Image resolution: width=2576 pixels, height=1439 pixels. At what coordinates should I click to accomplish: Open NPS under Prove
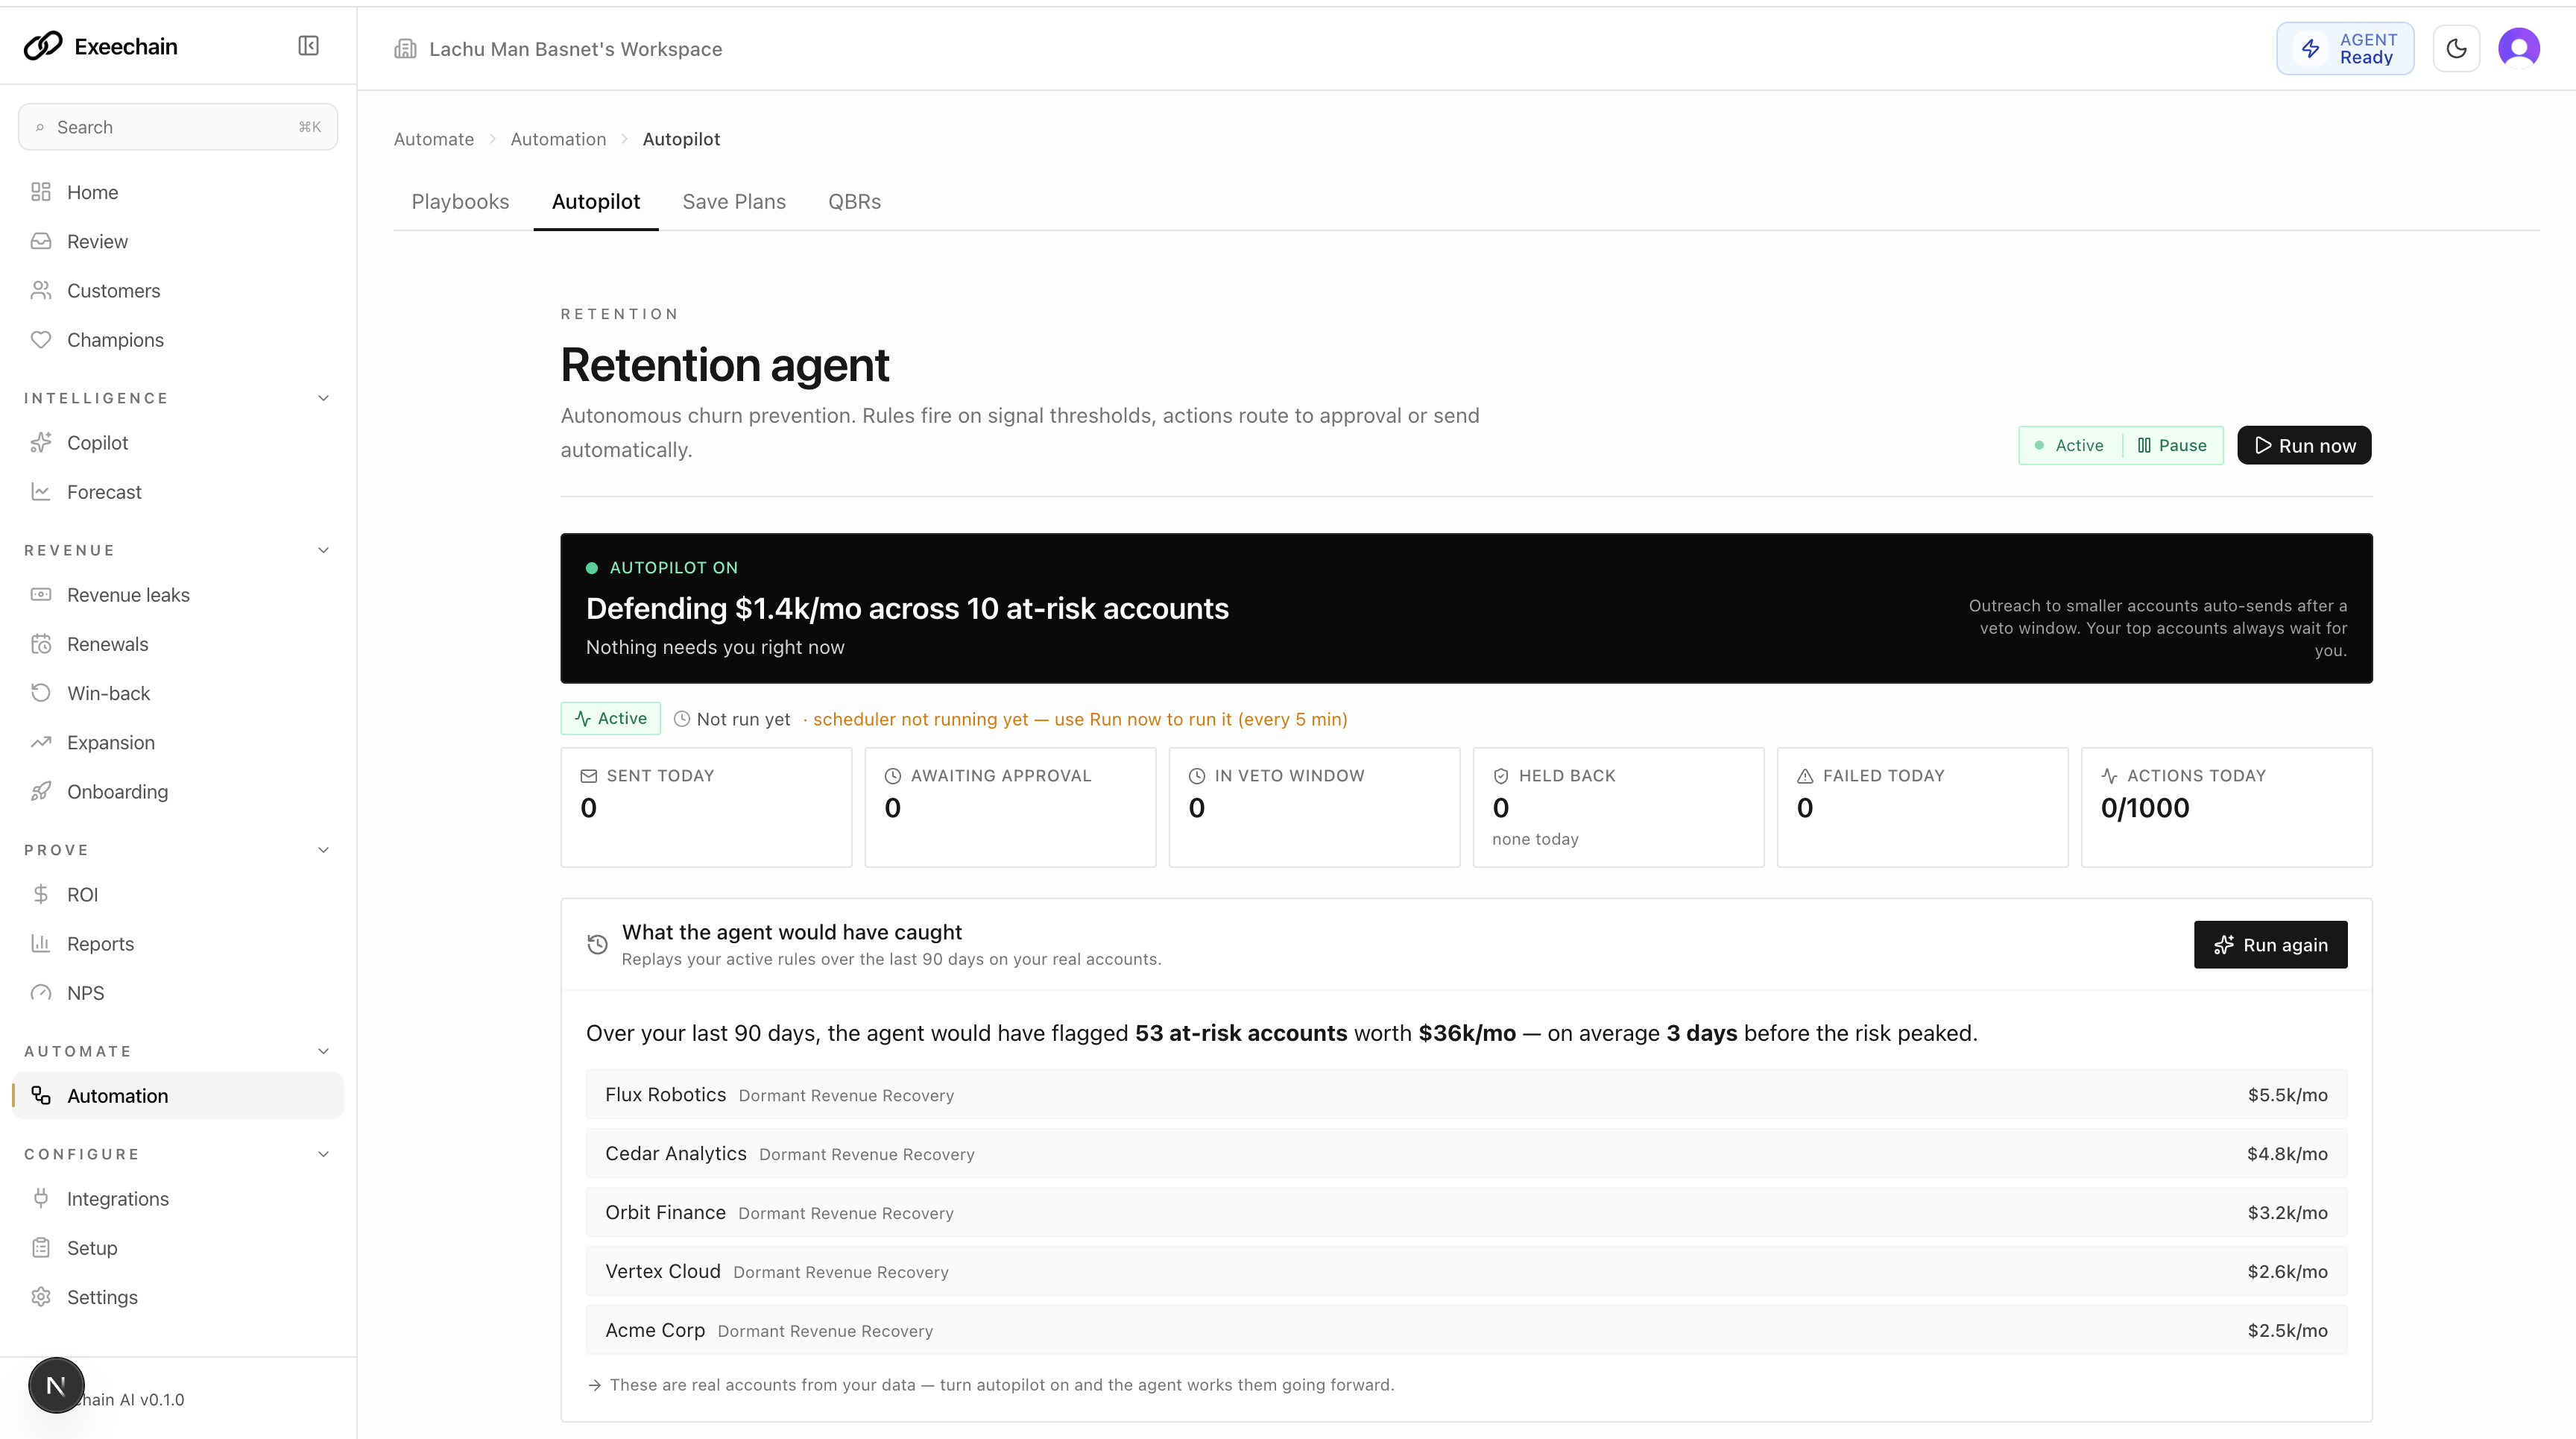(x=178, y=993)
